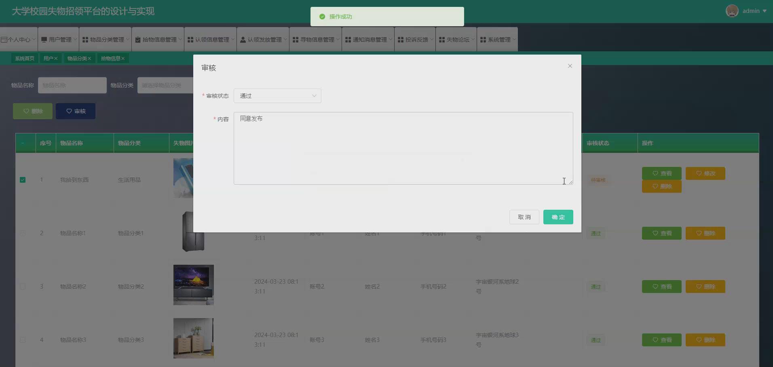The image size is (773, 367).
Task: Click the 投诉反馈 navigation icon
Action: [399, 39]
